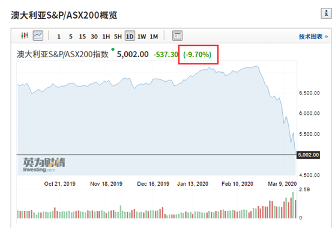Click the Investing.com watermark logo
Image resolution: width=335 pixels, height=229 pixels.
coord(44,165)
